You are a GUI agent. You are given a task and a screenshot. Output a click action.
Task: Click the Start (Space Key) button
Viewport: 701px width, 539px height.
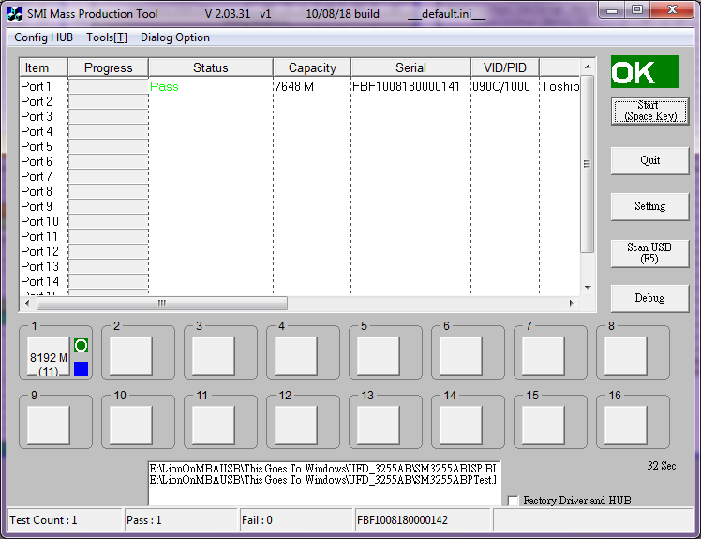pos(650,111)
